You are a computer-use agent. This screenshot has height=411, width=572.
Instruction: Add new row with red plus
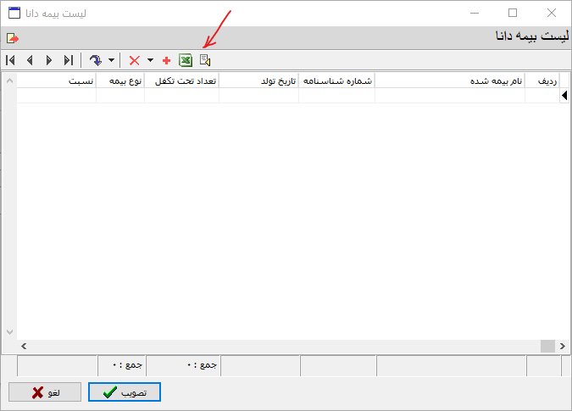[166, 60]
